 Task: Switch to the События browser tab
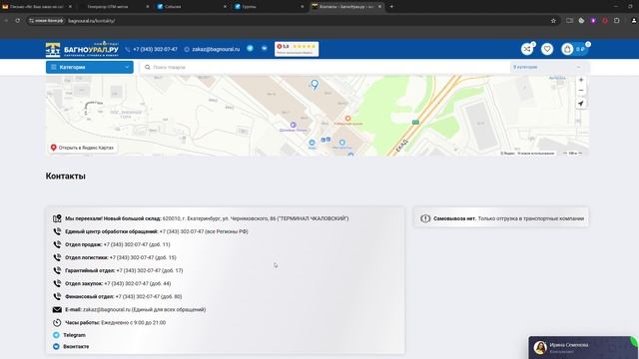point(192,7)
